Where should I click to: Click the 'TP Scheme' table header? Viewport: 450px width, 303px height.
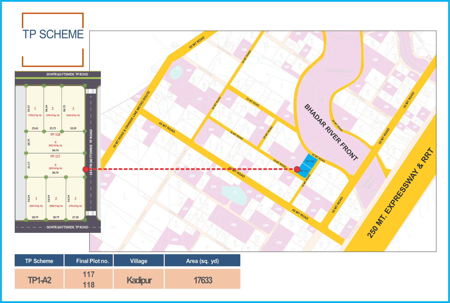[39, 261]
